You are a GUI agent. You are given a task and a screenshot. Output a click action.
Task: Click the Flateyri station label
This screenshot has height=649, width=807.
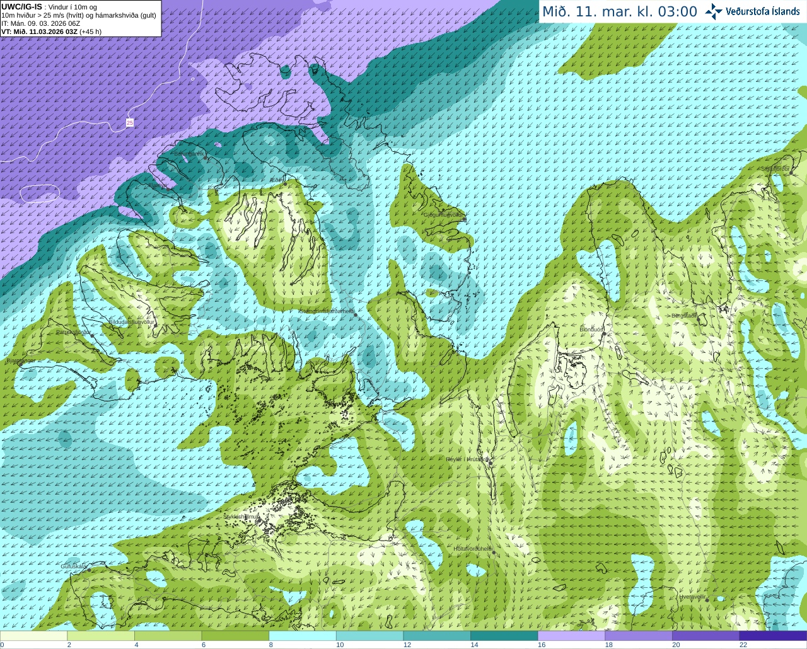click(x=159, y=185)
